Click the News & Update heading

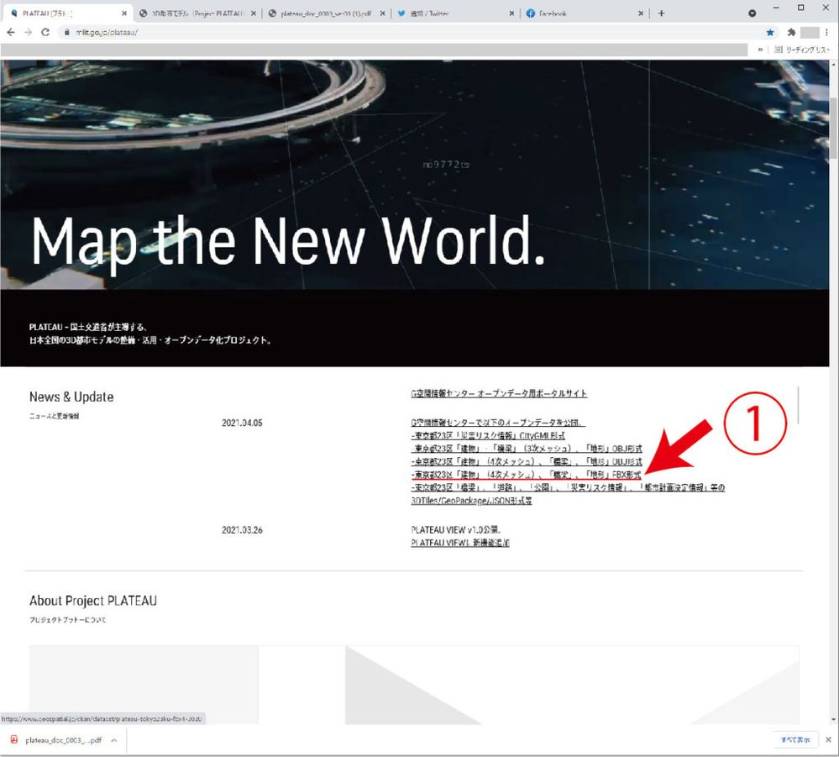point(71,397)
